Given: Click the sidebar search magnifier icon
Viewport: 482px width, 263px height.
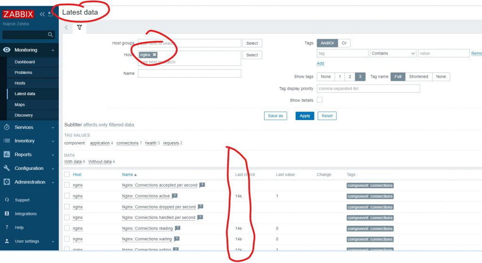Looking at the screenshot, I should tap(50, 35).
